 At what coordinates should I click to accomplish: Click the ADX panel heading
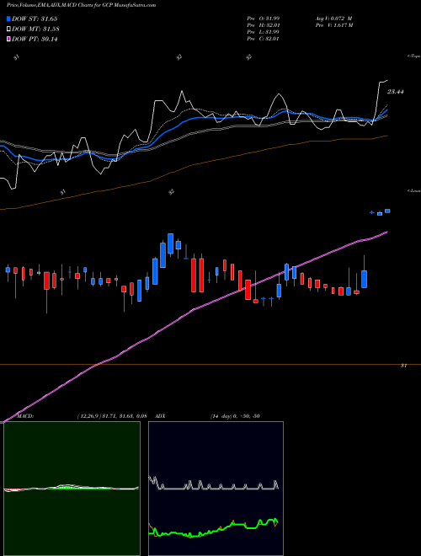tap(160, 416)
